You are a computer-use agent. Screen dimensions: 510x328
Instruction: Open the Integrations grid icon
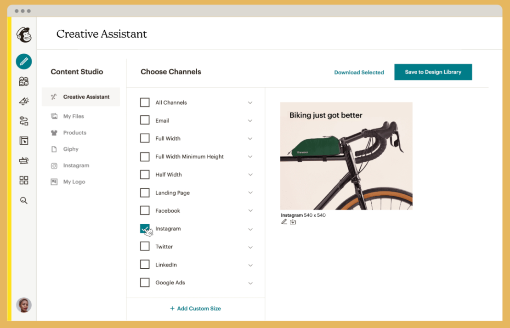coord(23,180)
